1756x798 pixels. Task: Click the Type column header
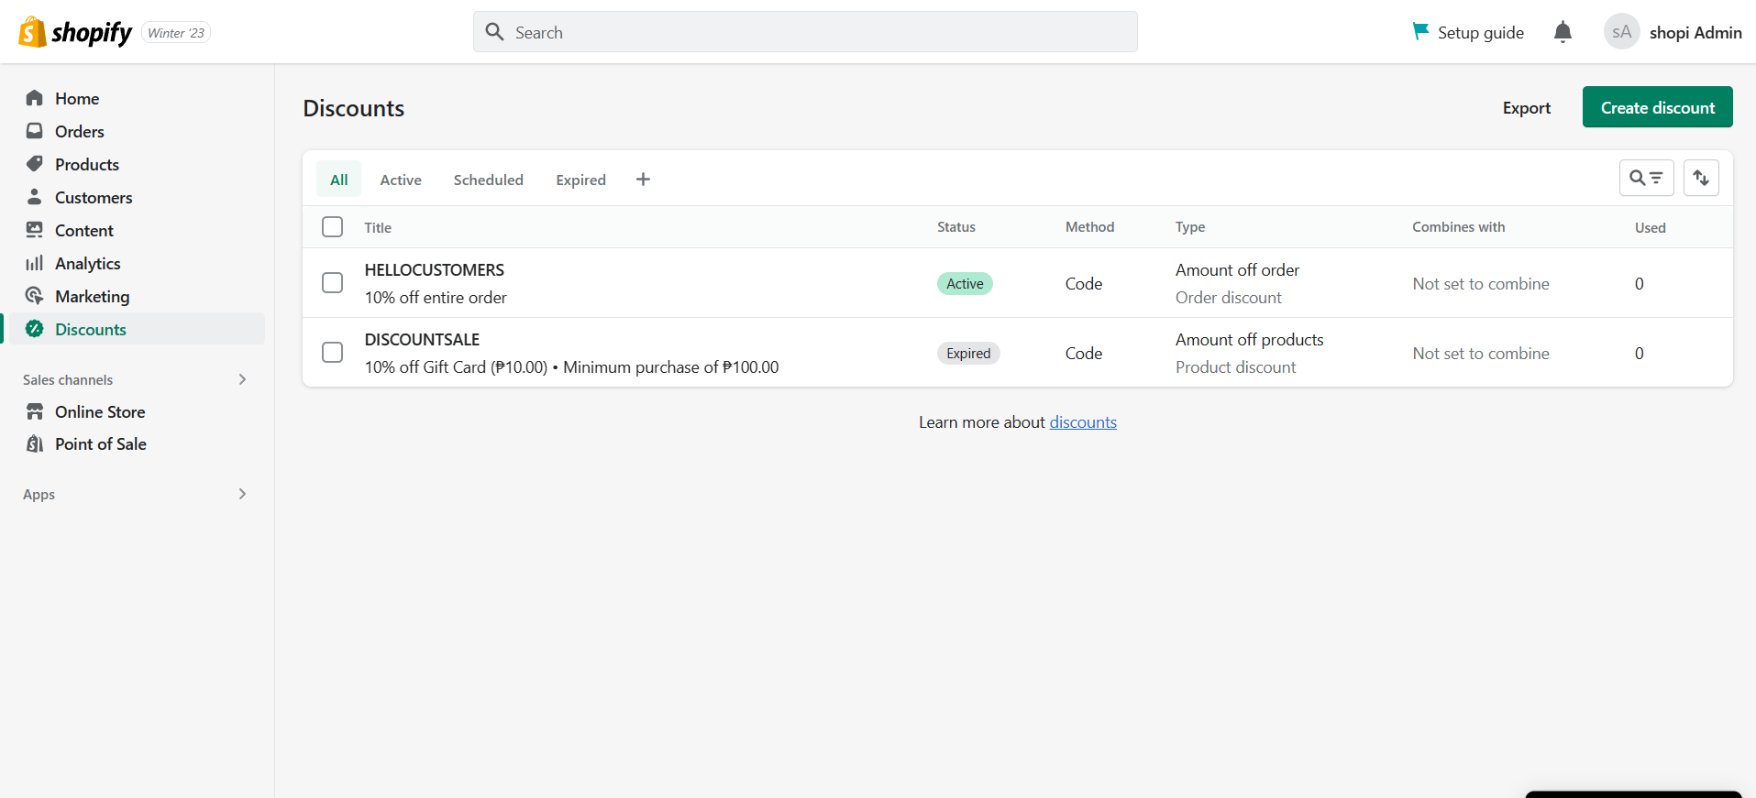click(x=1190, y=226)
